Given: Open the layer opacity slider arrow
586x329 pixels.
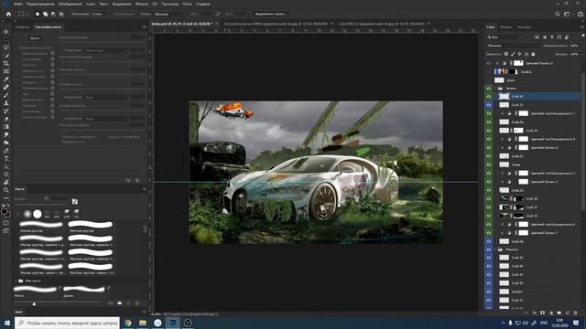Looking at the screenshot, I should pyautogui.click(x=581, y=46).
